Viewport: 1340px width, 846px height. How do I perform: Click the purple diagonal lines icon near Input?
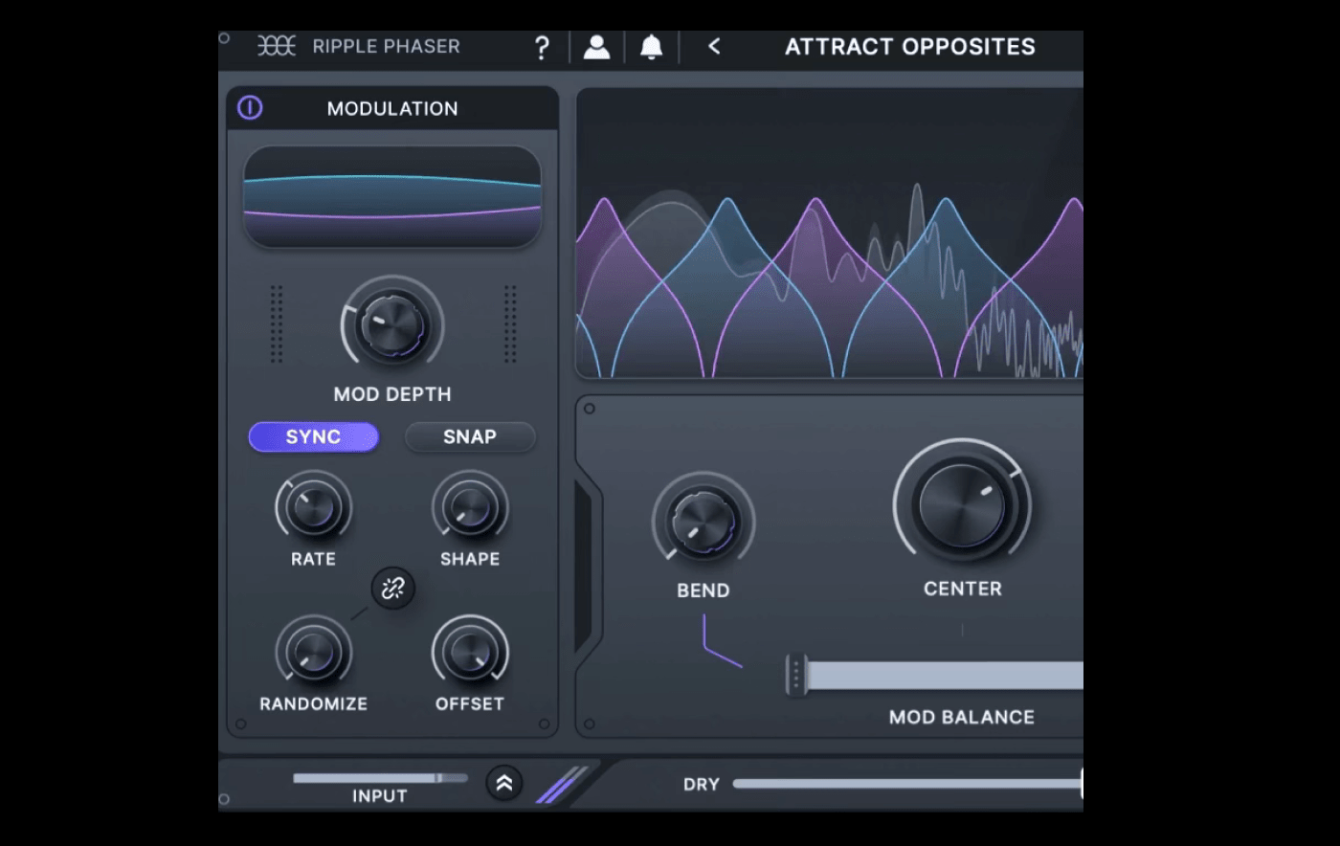[560, 783]
